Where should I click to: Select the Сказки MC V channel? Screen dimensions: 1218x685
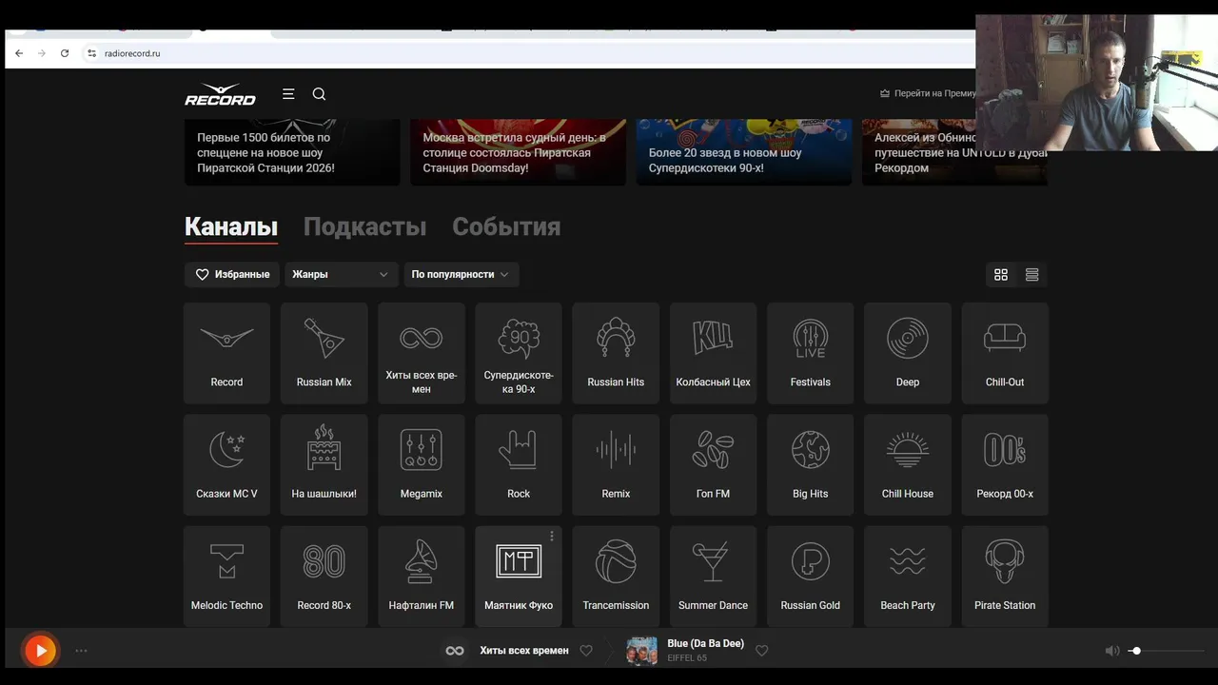tap(226, 465)
